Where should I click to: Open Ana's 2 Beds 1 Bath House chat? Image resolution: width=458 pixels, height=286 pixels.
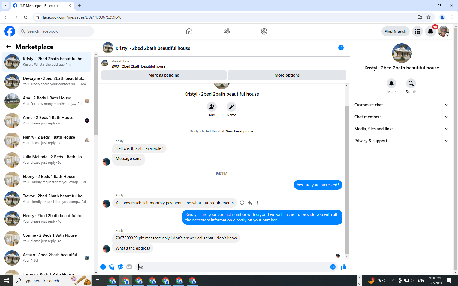[47, 101]
